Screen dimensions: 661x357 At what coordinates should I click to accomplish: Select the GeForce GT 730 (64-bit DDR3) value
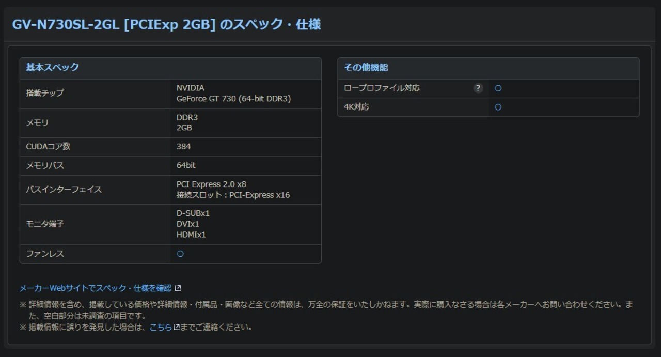coord(233,99)
